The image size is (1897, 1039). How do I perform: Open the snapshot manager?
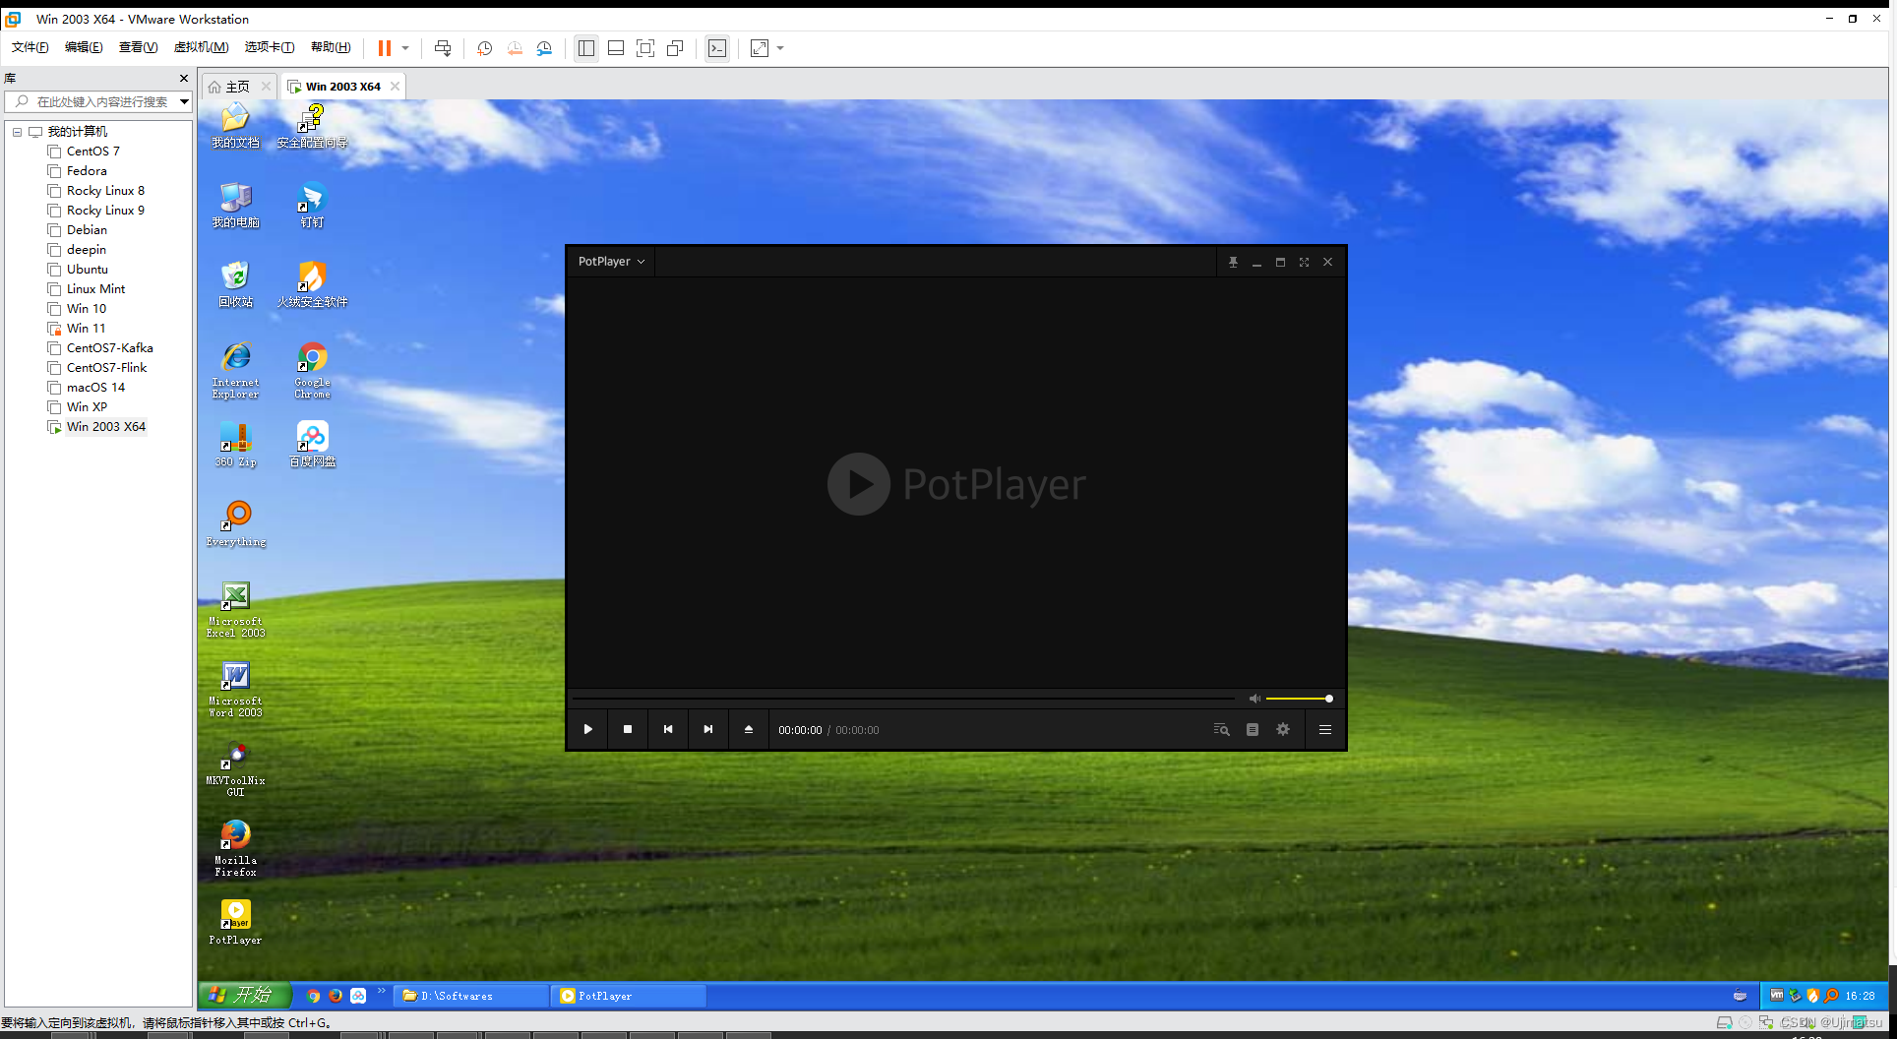tap(544, 48)
